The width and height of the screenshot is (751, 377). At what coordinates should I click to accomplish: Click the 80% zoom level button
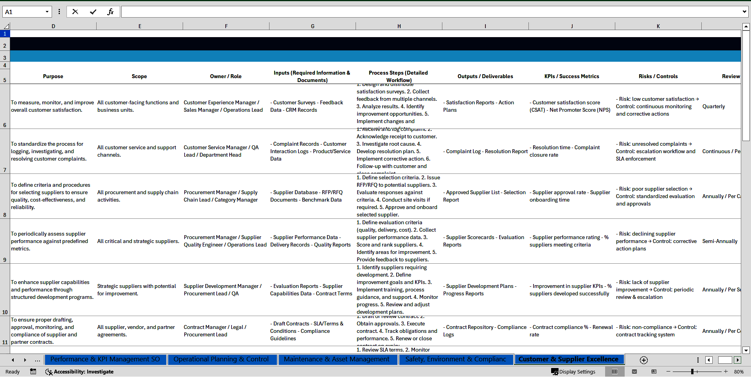(738, 372)
